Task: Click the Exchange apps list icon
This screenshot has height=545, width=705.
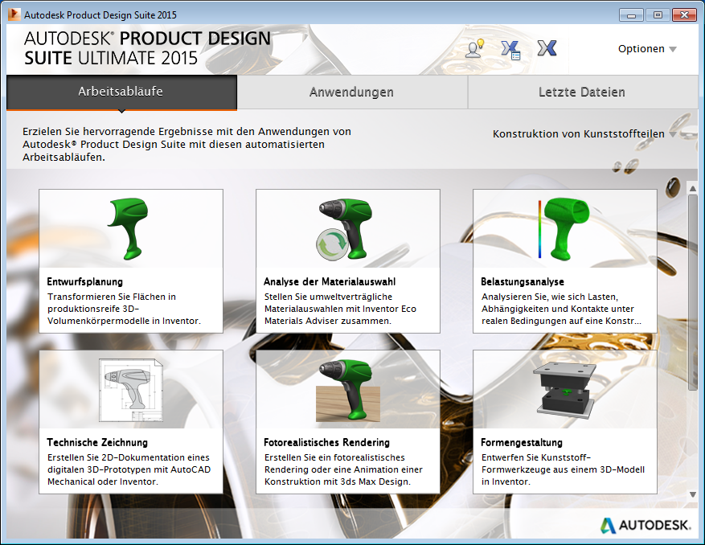Action: 510,50
